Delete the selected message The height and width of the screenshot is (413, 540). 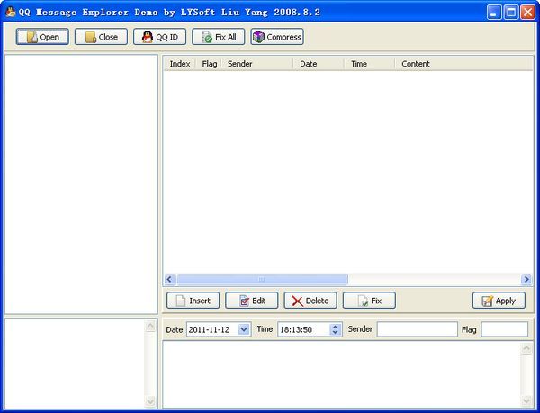(310, 301)
